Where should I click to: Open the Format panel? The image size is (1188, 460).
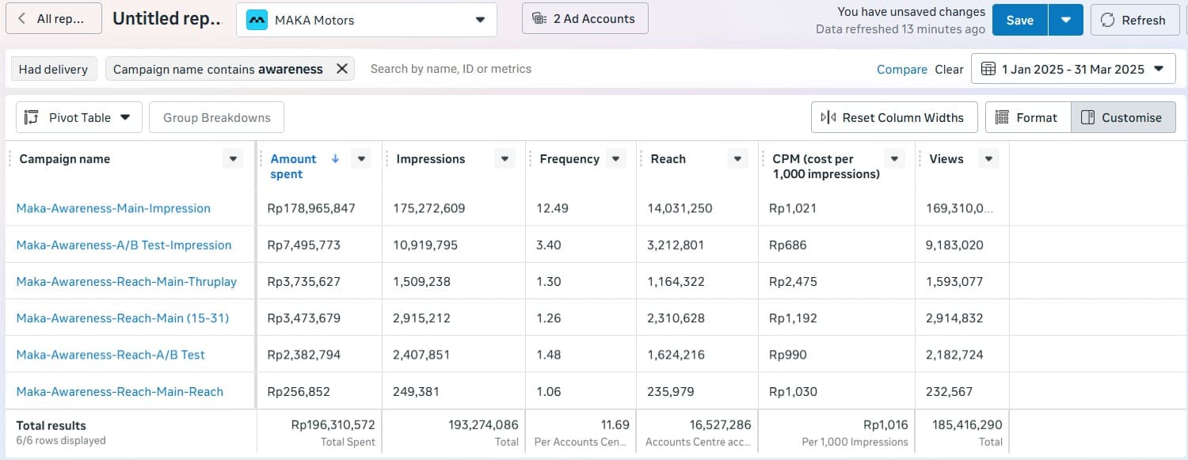(x=1027, y=117)
